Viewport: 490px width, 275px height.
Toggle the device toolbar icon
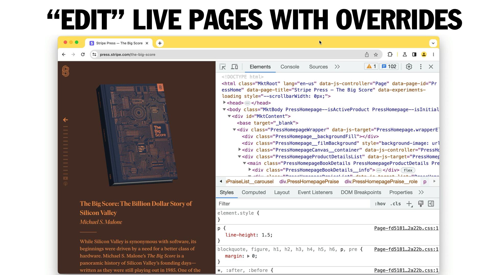coord(234,67)
